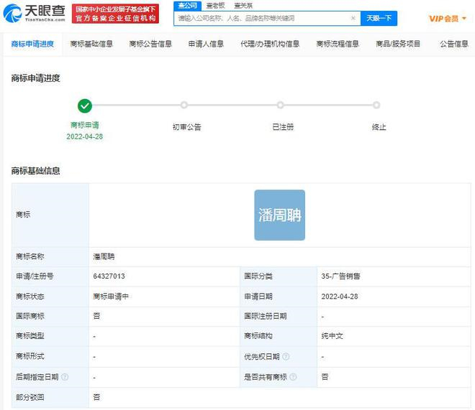Image resolution: width=475 pixels, height=410 pixels.
Task: Switch to the 商品/服务项目 tab
Action: tap(398, 44)
